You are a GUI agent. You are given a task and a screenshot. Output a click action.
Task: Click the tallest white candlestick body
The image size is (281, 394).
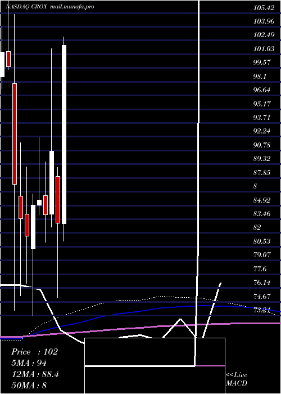[64, 135]
